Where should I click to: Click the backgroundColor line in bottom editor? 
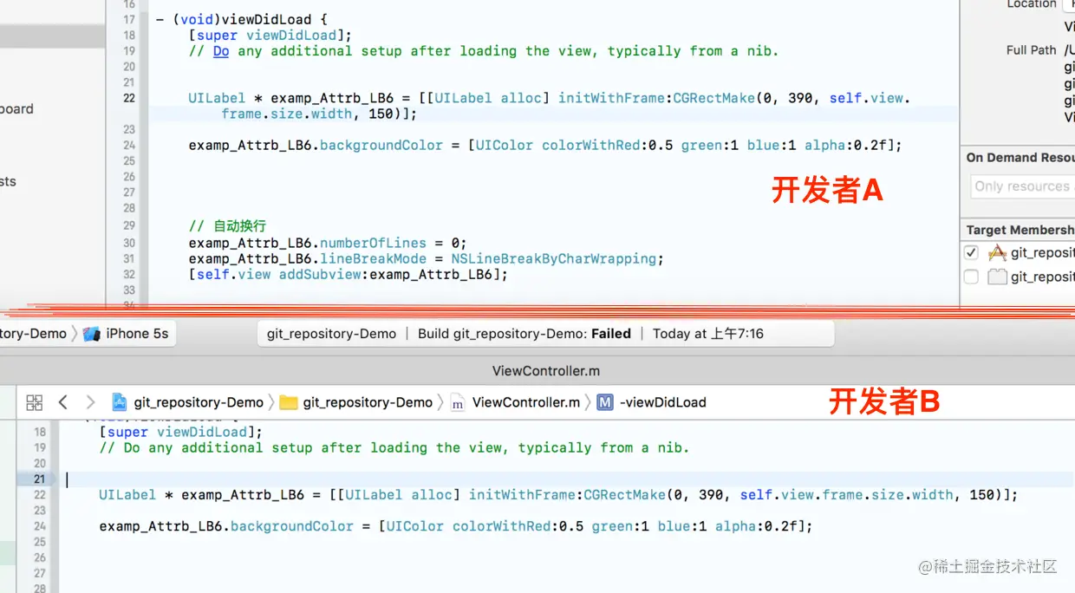click(456, 526)
